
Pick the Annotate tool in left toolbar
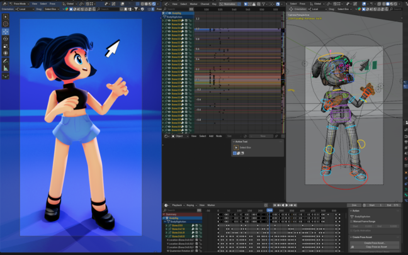(6, 60)
